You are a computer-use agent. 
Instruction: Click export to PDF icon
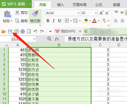click(16, 31)
